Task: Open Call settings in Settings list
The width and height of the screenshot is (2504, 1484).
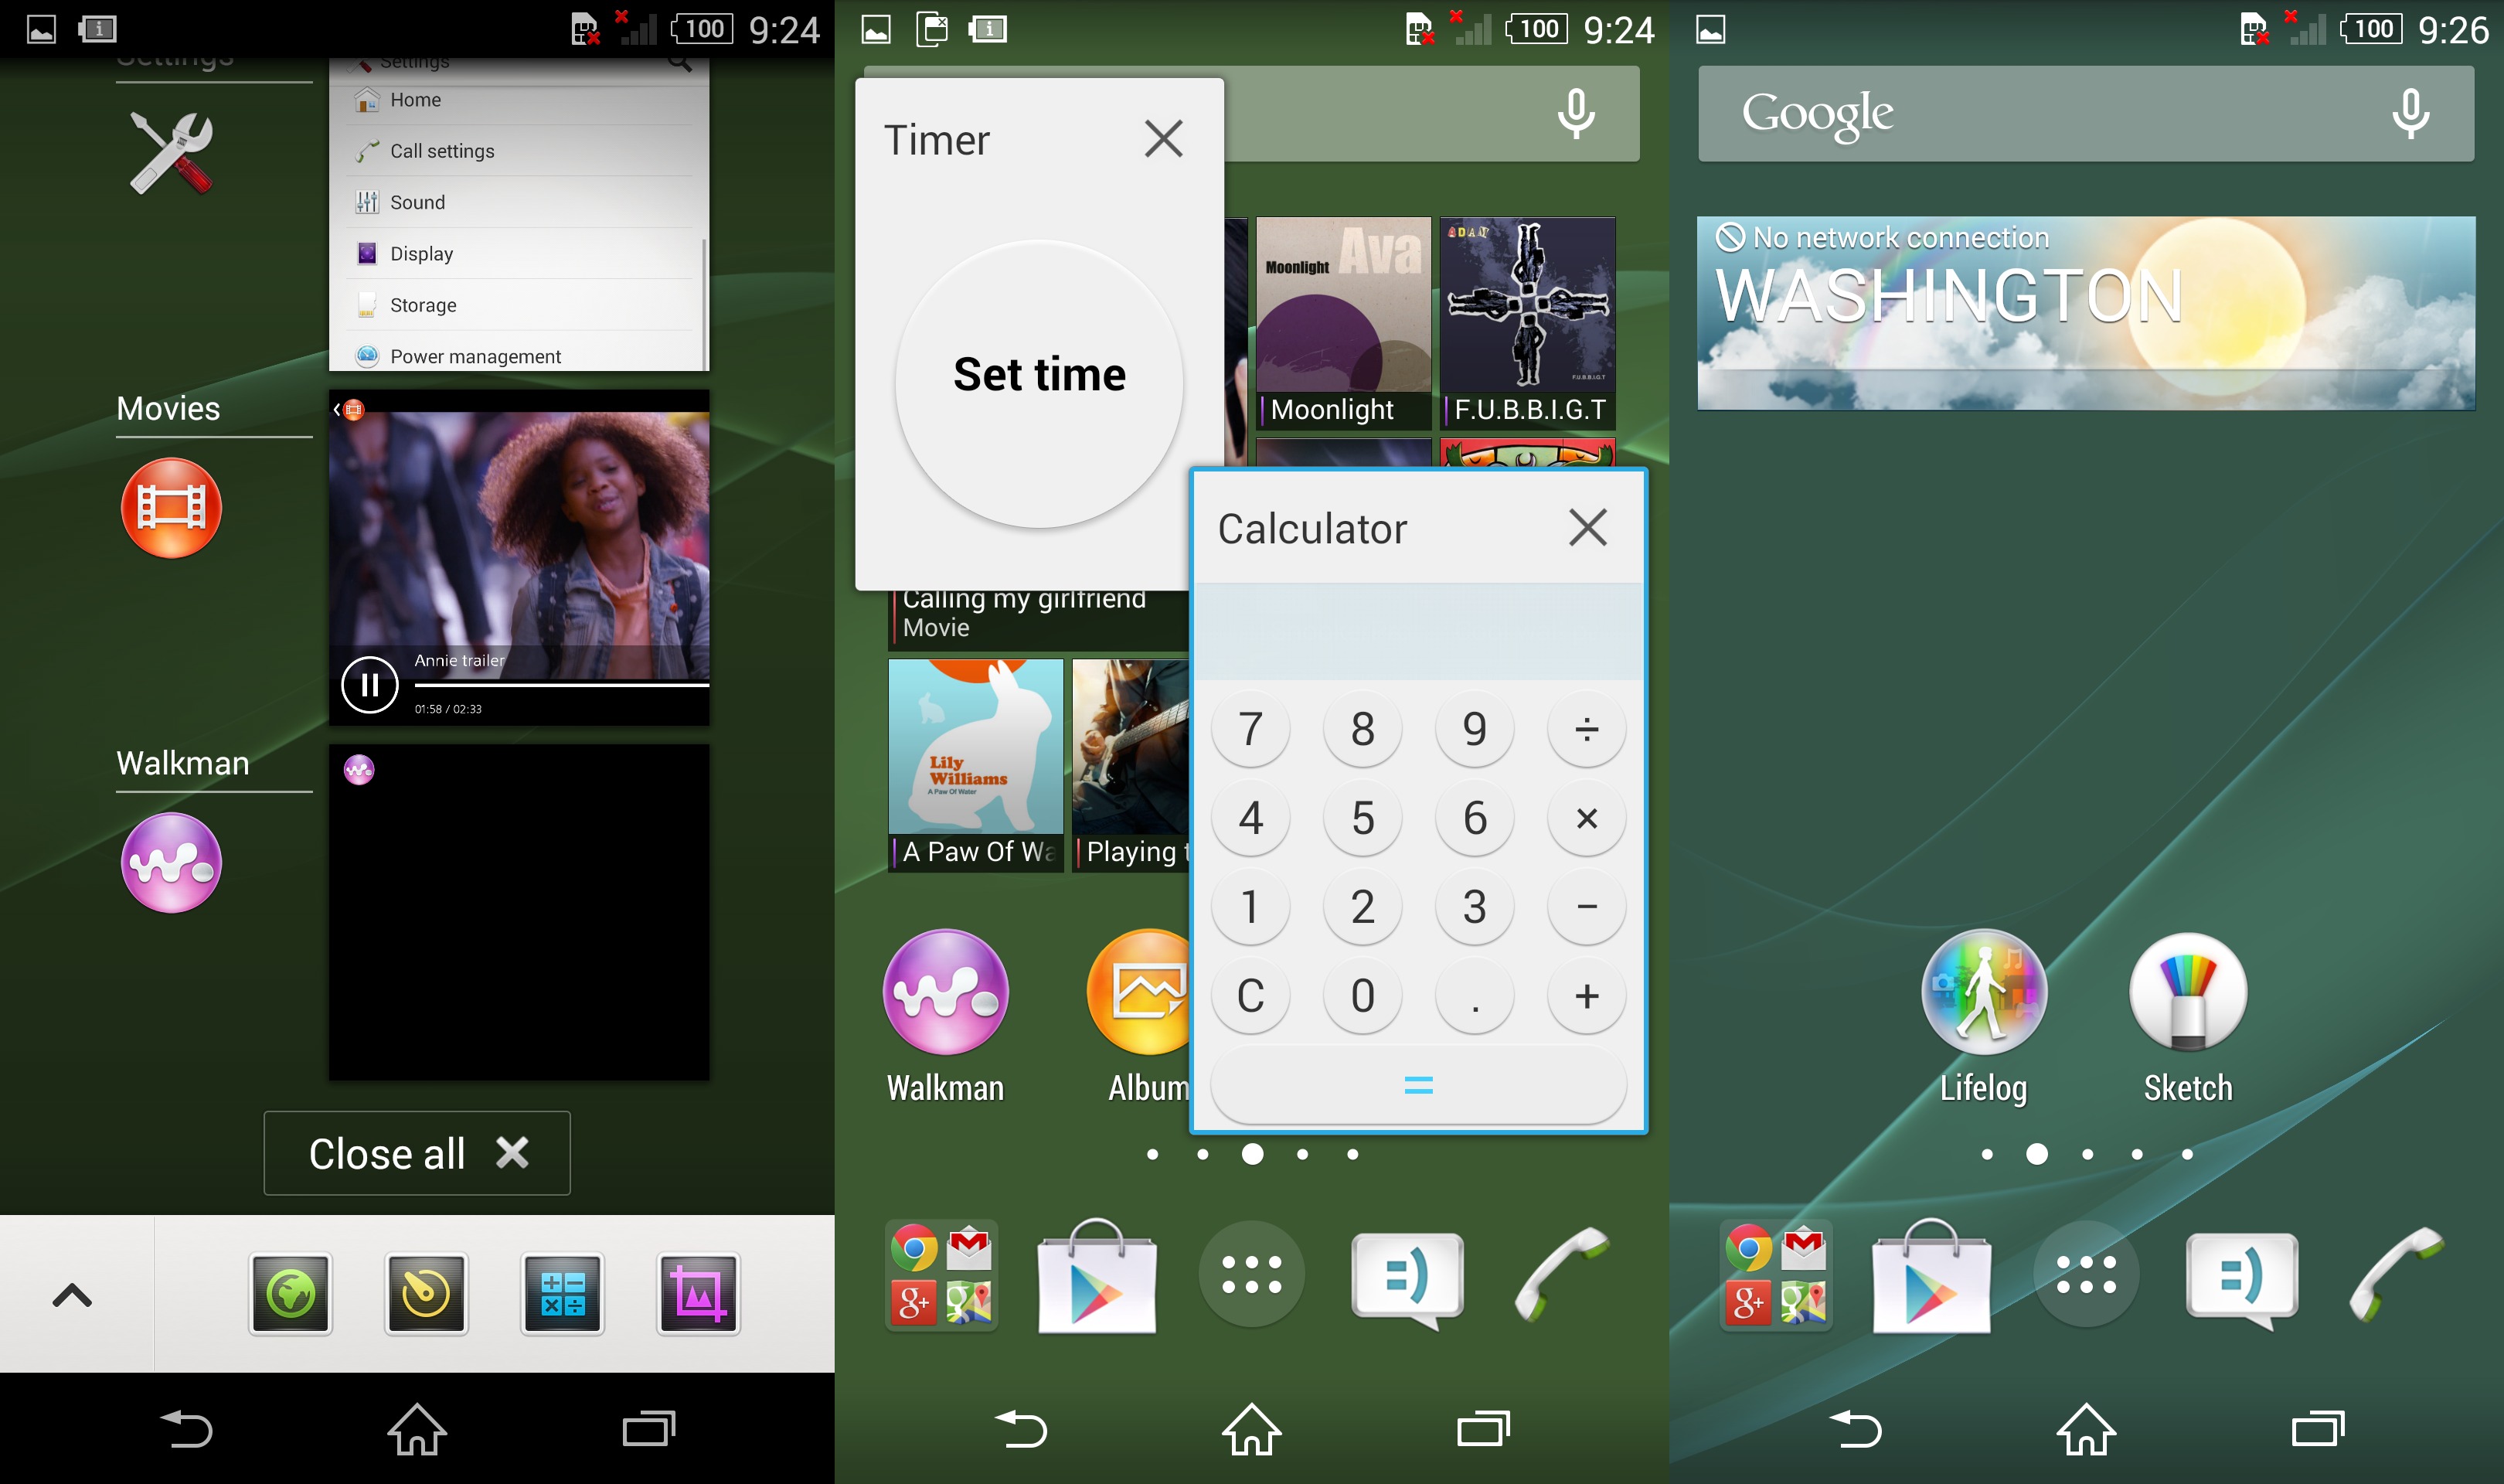Action: [519, 151]
